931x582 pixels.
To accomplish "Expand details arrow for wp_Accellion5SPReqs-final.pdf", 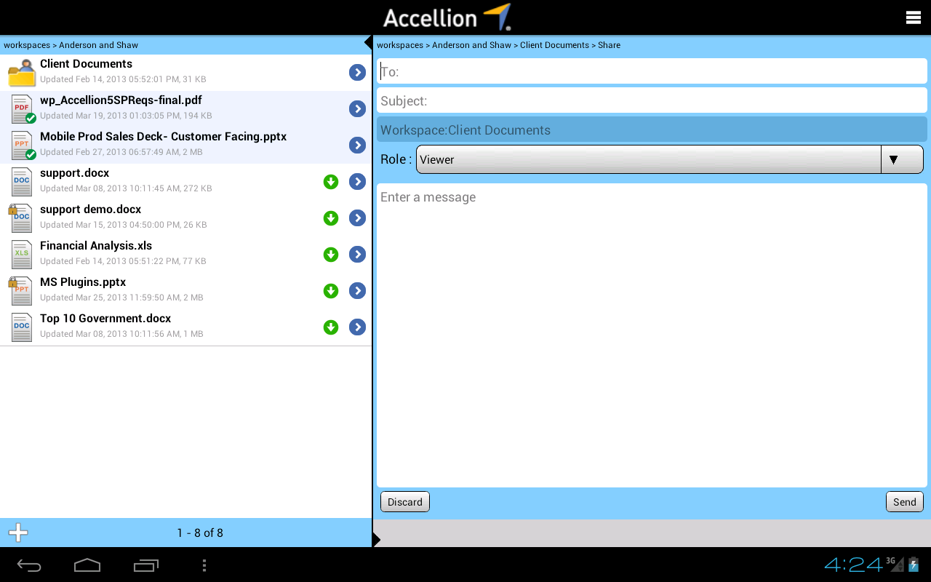I will tap(357, 109).
